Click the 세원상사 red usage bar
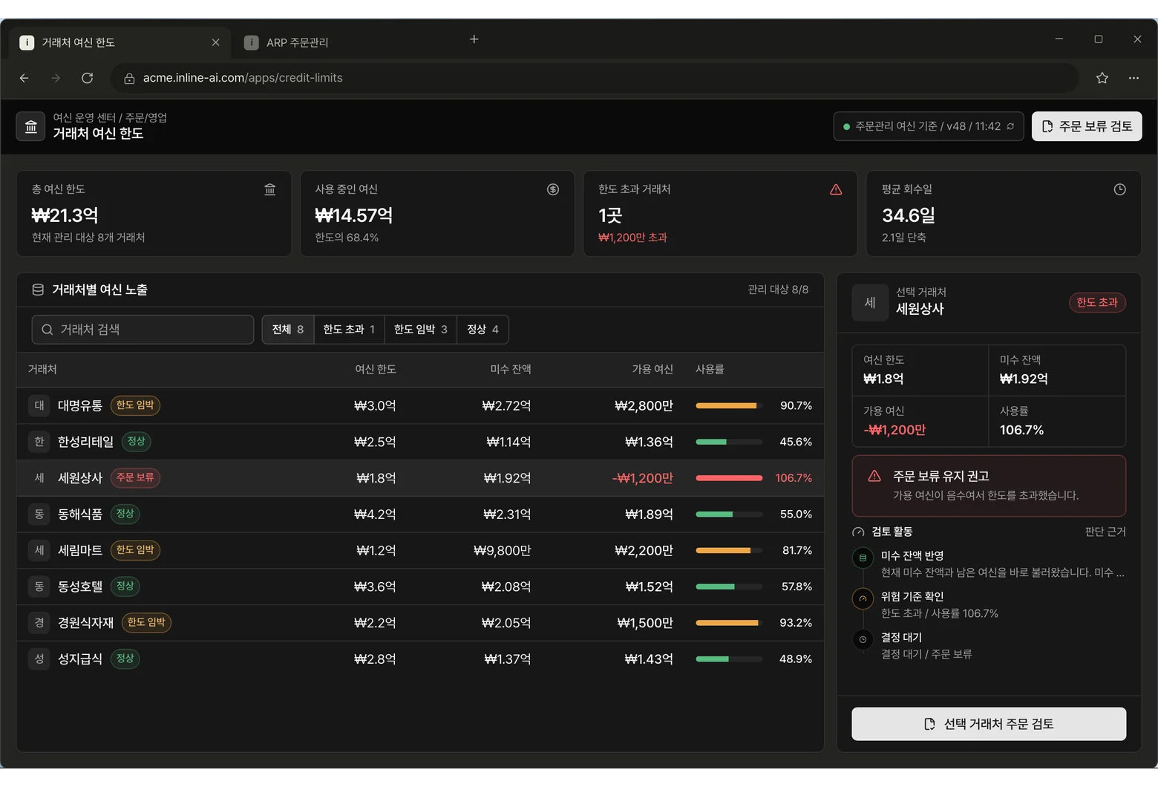This screenshot has height=787, width=1158. coord(729,478)
